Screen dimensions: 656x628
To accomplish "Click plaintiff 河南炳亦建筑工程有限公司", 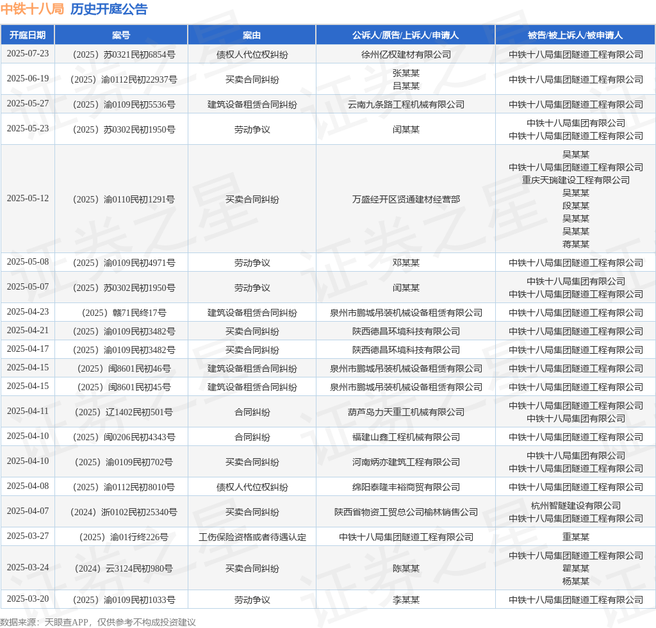I will (406, 462).
